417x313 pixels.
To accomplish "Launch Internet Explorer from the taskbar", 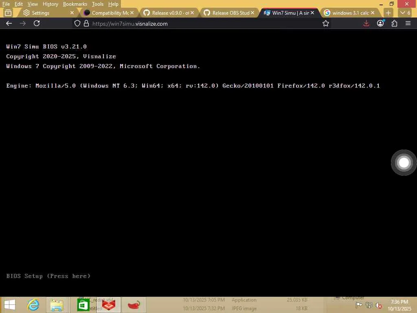I will click(33, 305).
